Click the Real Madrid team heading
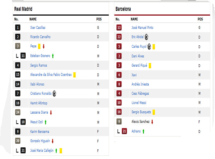Screen dimensions: 215x159 point(23,9)
